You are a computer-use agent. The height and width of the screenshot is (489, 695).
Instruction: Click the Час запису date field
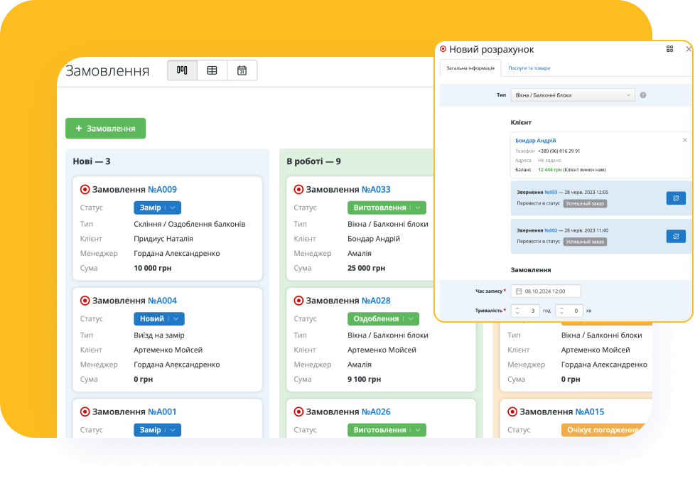coord(546,291)
